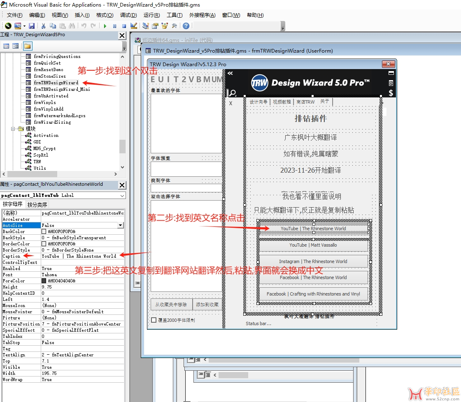Click the X label below the magnifier
Viewport: 461px width, 402px height.
point(230,103)
